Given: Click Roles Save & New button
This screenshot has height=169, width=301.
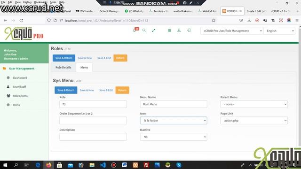Looking at the screenshot, I should click(85, 58).
